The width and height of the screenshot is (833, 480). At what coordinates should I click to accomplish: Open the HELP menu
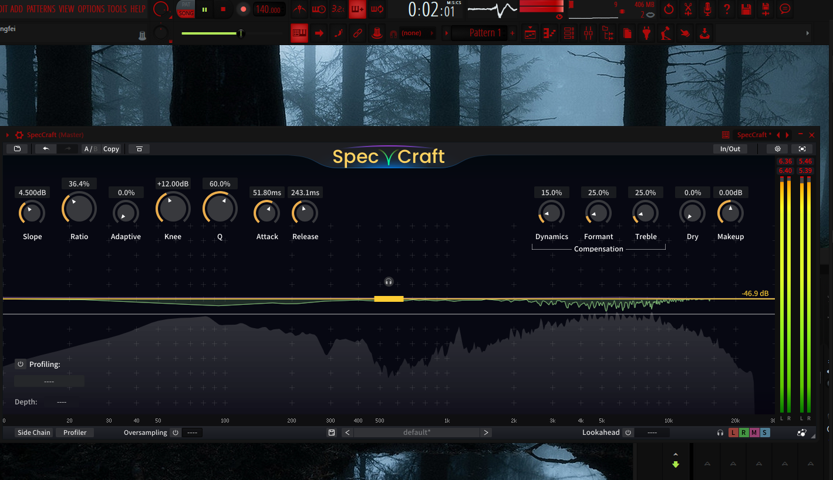click(138, 9)
